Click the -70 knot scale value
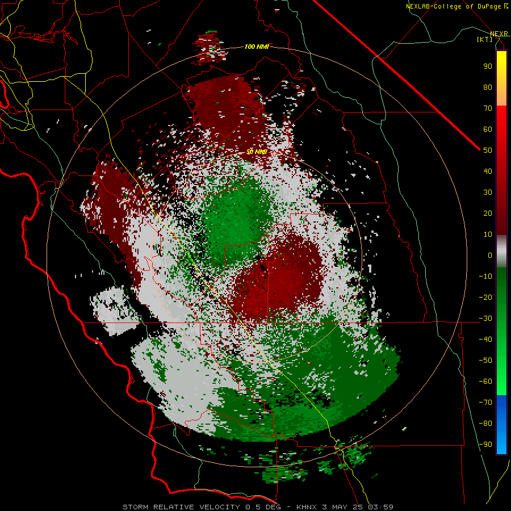 click(485, 403)
